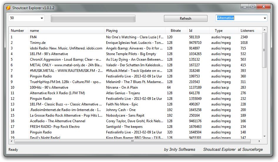Screen dimensions: 278x162
Task: Click station Id 581319
Action: 194,37
